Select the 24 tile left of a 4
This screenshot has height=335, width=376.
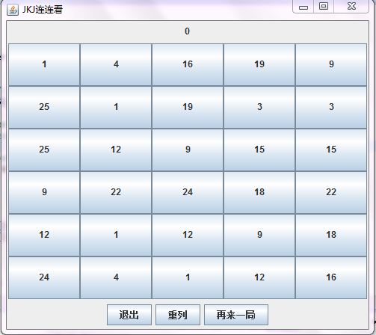(44, 278)
